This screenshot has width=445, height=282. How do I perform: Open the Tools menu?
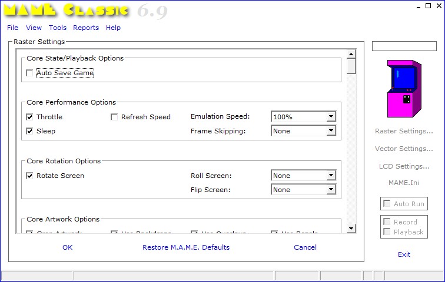[x=58, y=28]
